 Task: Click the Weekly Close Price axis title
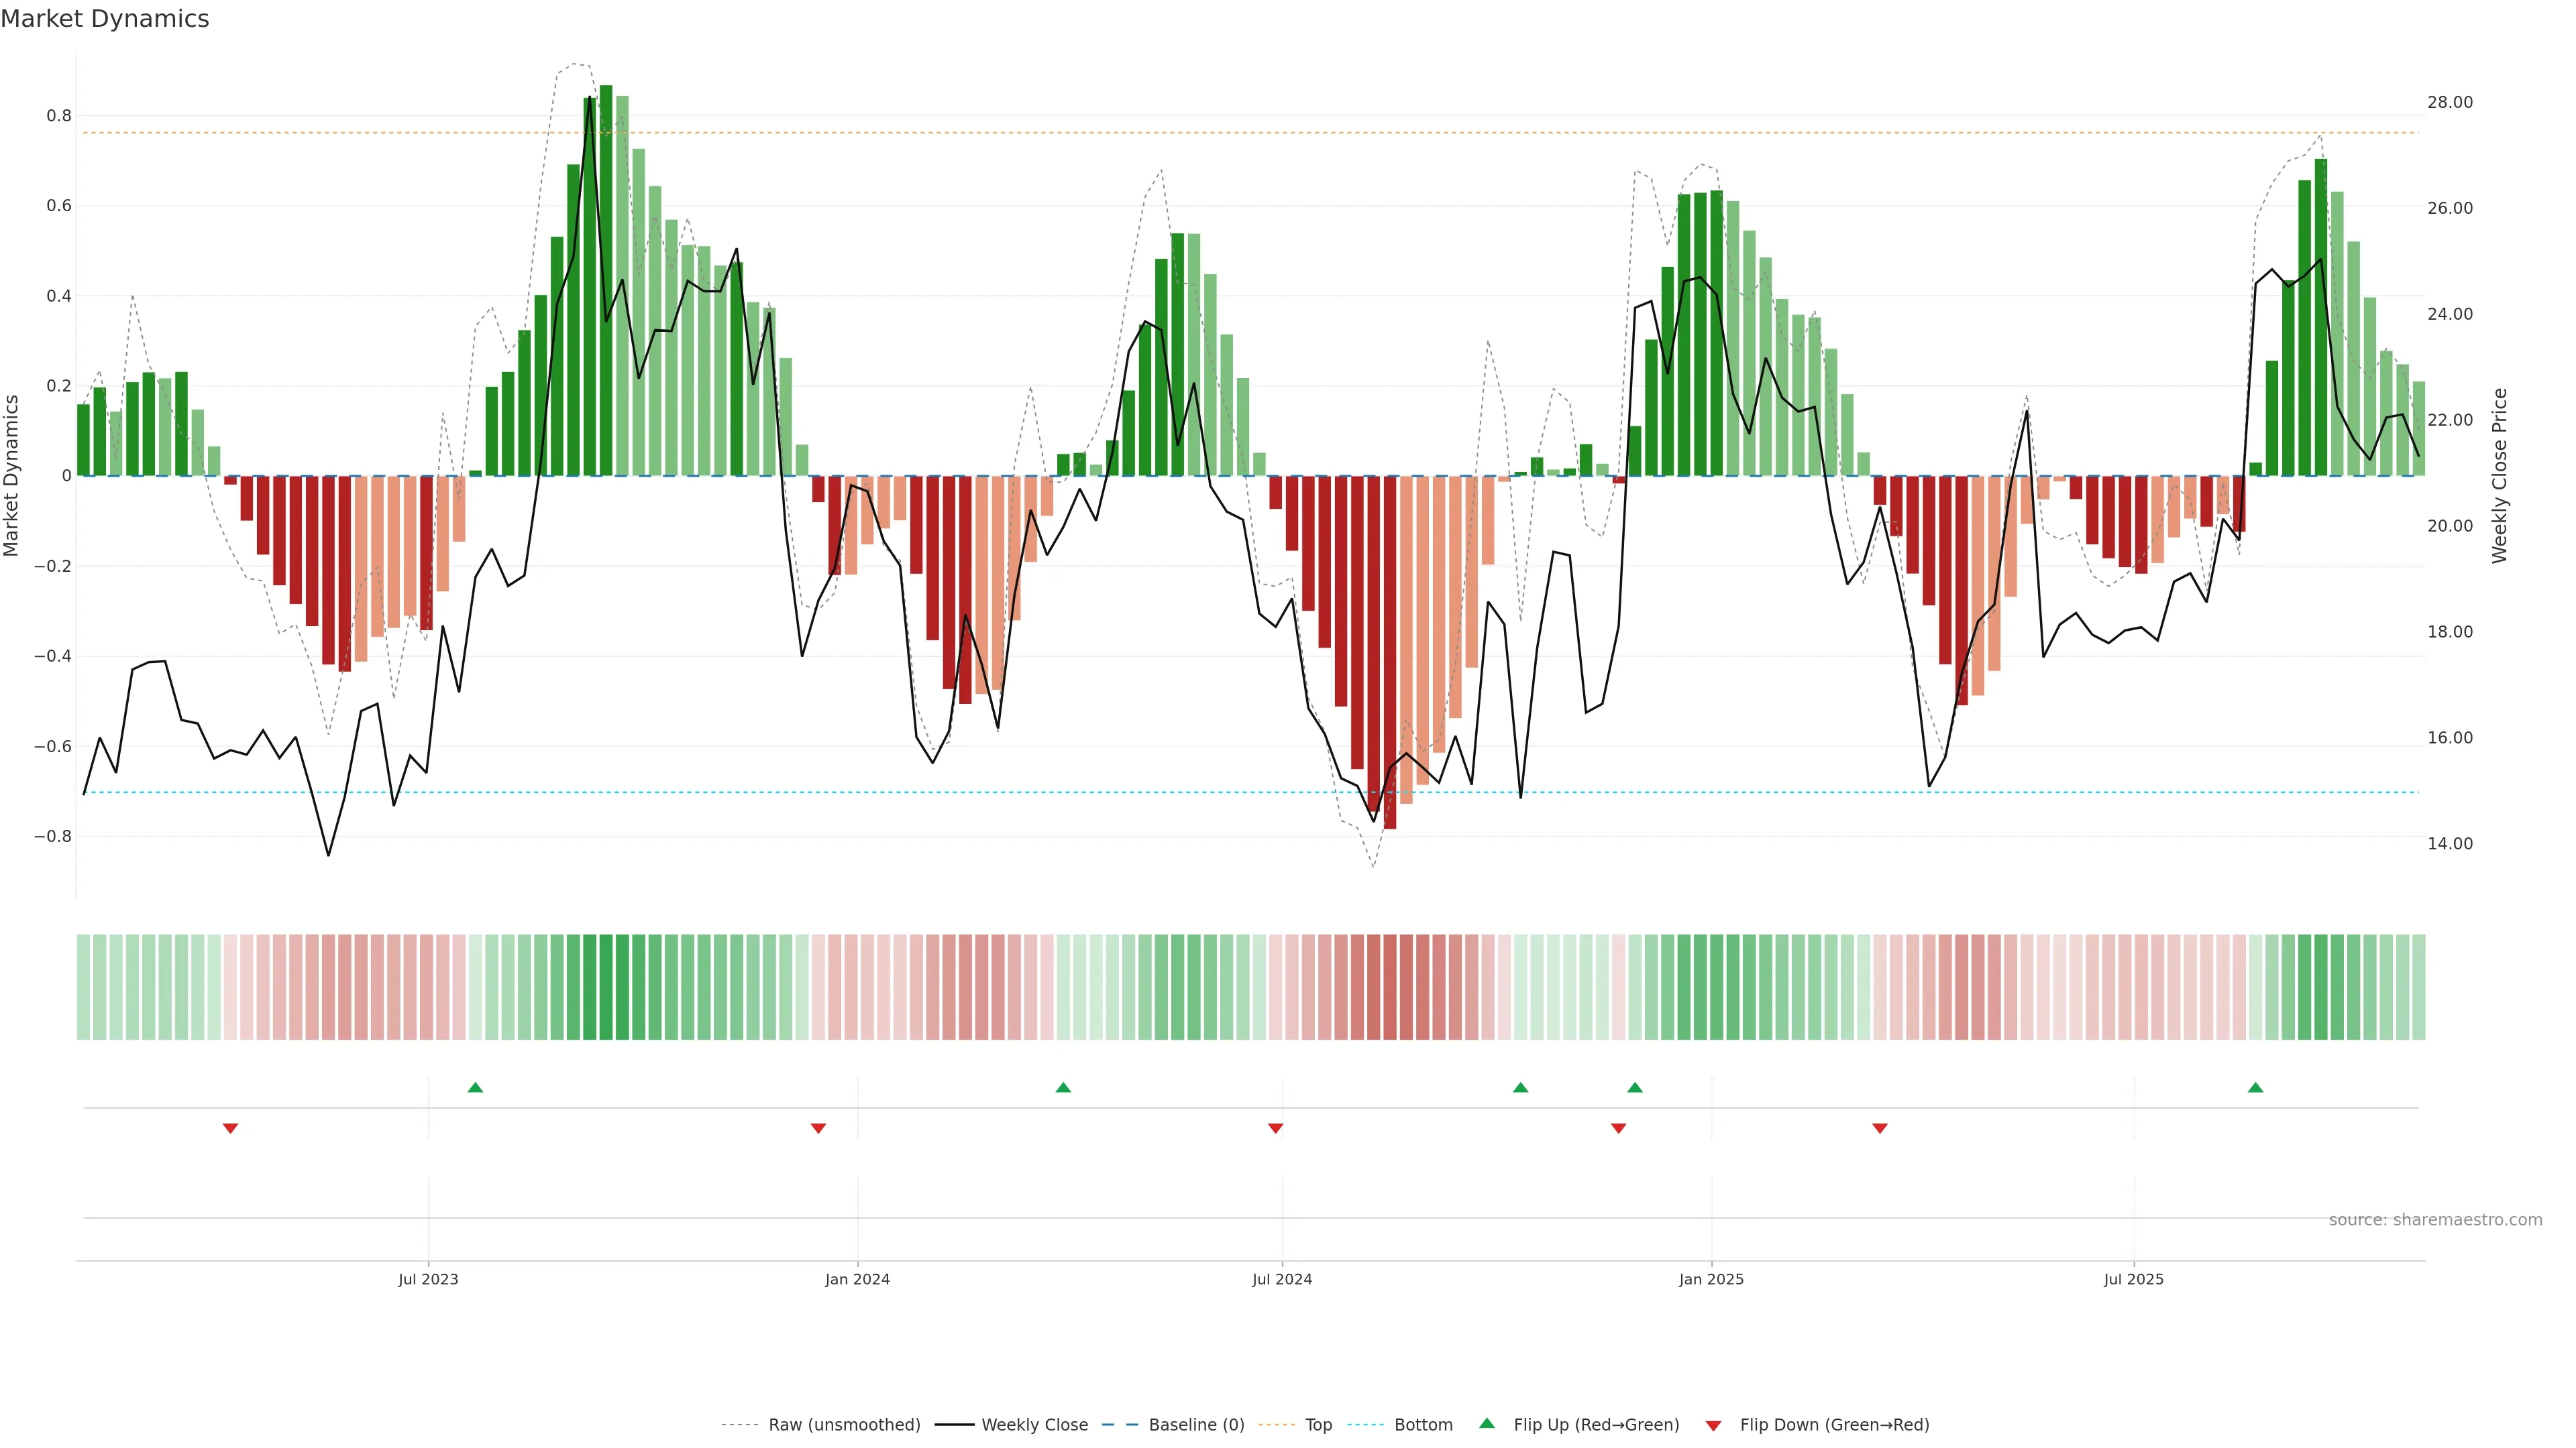[x=2499, y=476]
